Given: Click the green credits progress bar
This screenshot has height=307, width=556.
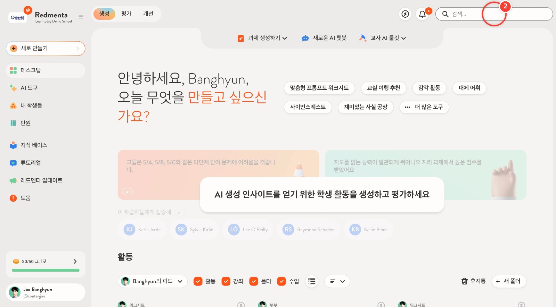Looking at the screenshot, I should [x=46, y=270].
